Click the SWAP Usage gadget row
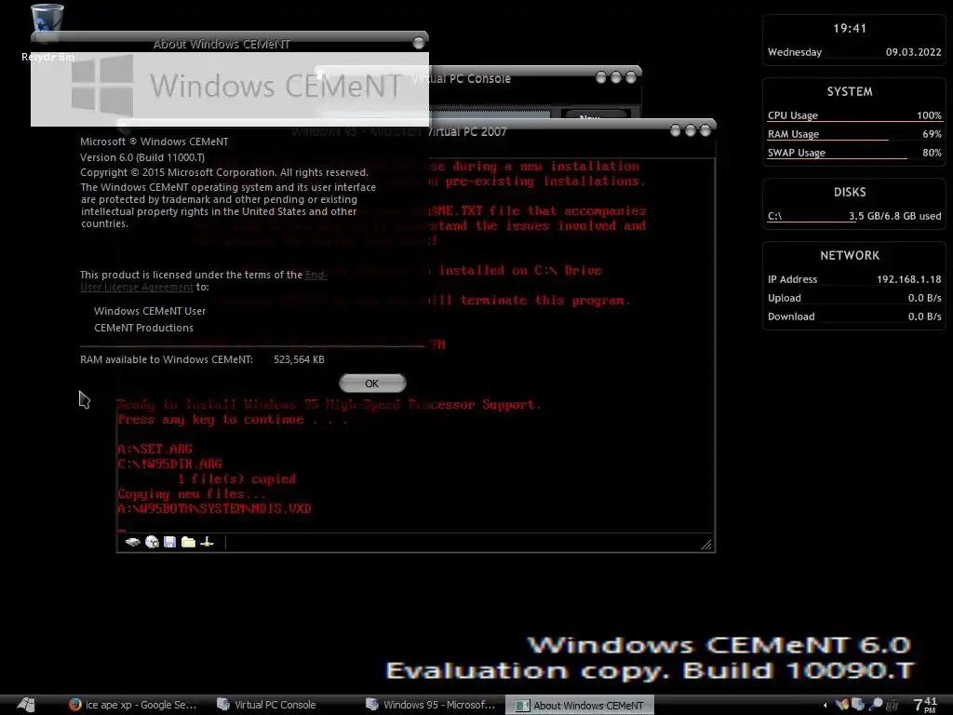953x715 pixels. pos(854,153)
